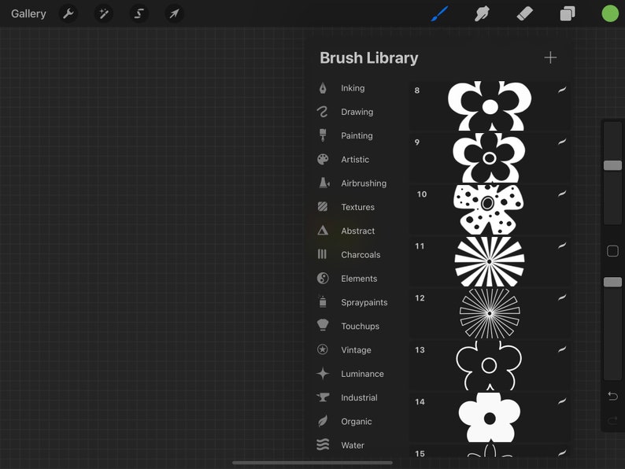Choose brush 10 dotted flower stamp
Screen dimensions: 625x469
click(490, 209)
